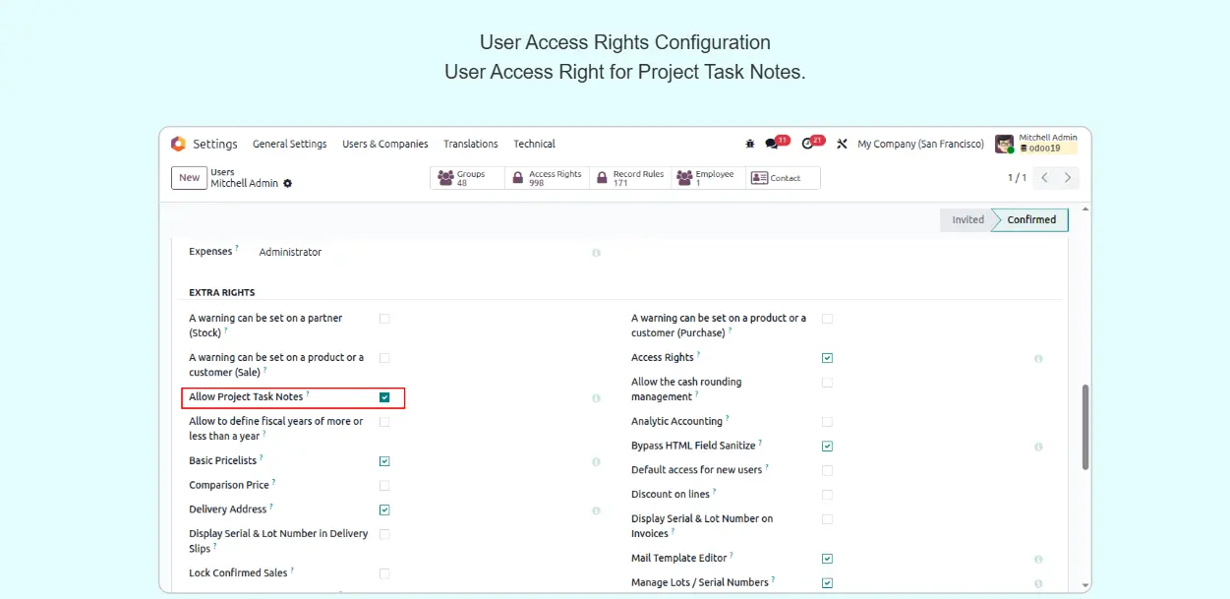This screenshot has height=599, width=1230.
Task: Enable the Analytic Accounting checkbox
Action: click(x=827, y=422)
